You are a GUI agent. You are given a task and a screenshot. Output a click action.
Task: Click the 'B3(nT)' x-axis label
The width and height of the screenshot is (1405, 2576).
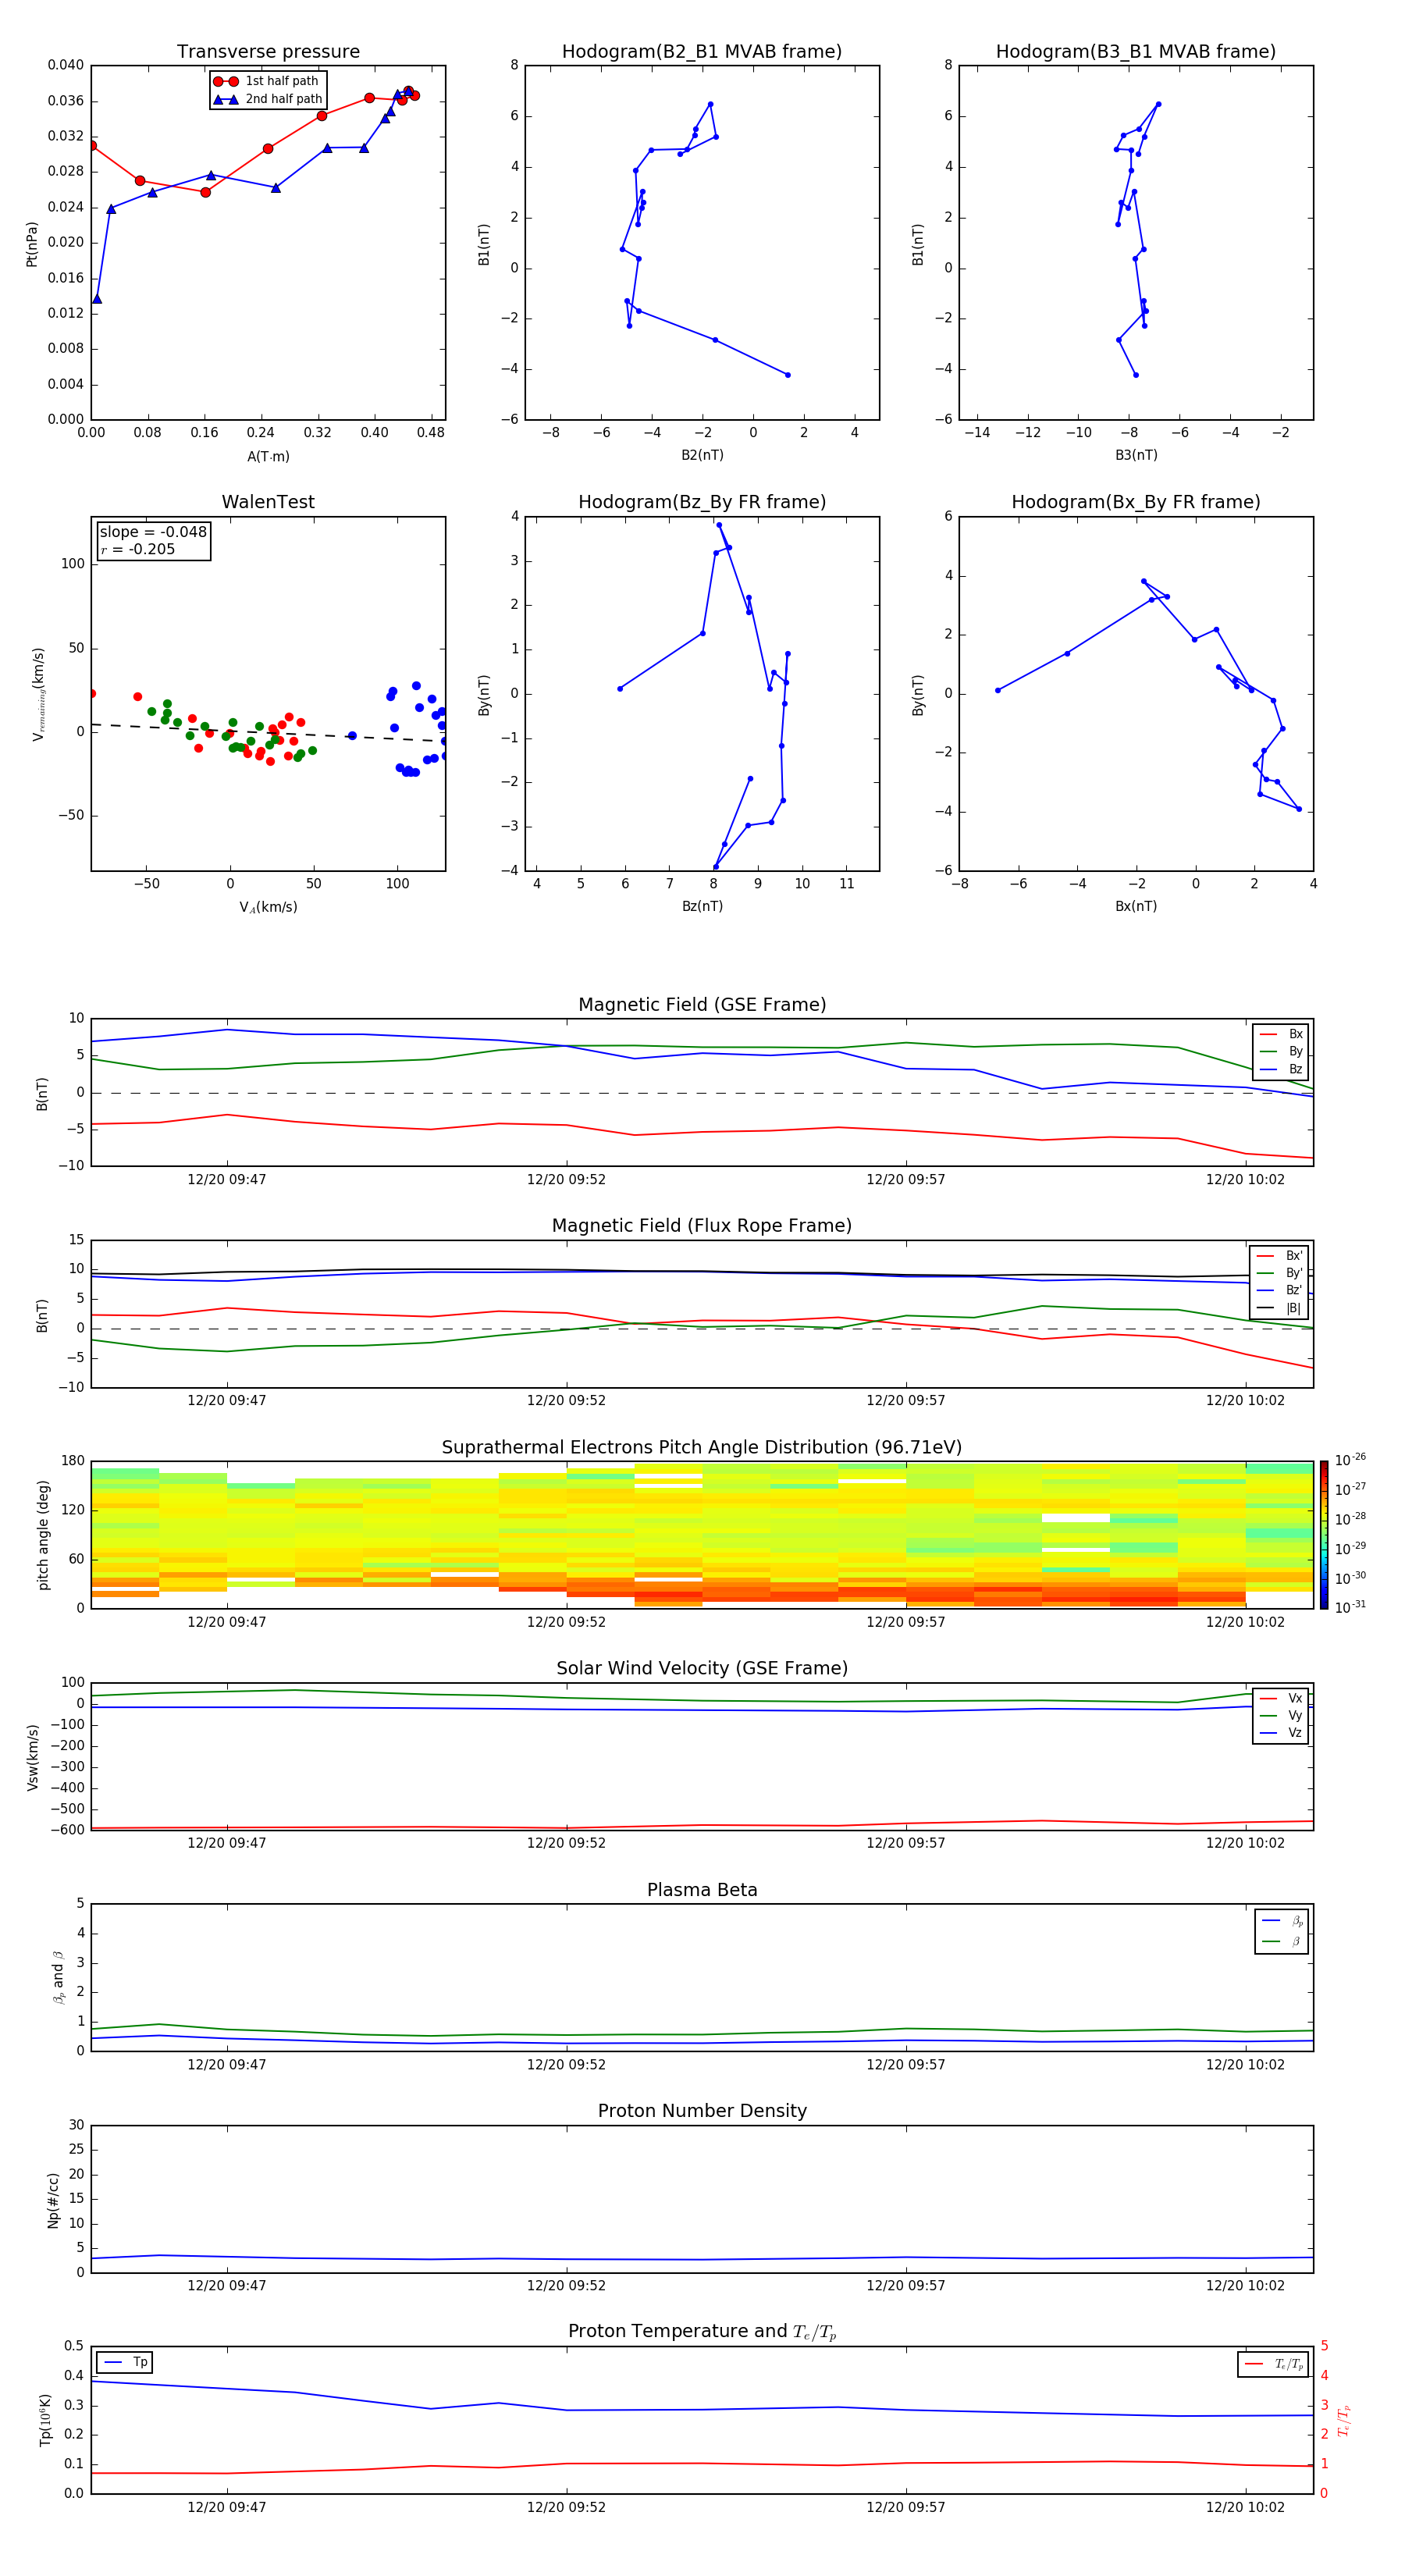pos(1136,456)
